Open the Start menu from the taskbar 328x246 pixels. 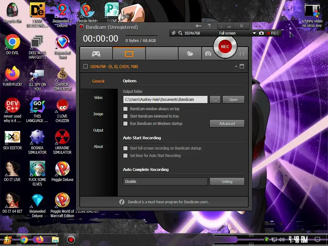[x=8, y=240]
